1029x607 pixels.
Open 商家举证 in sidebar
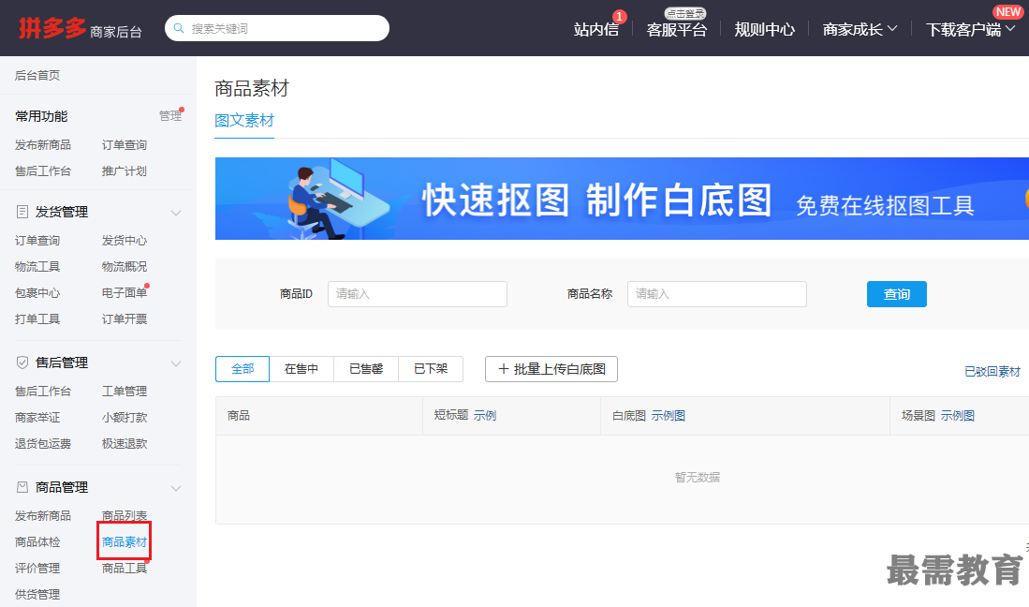tap(37, 418)
